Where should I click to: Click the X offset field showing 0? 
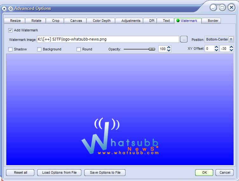tap(210, 48)
